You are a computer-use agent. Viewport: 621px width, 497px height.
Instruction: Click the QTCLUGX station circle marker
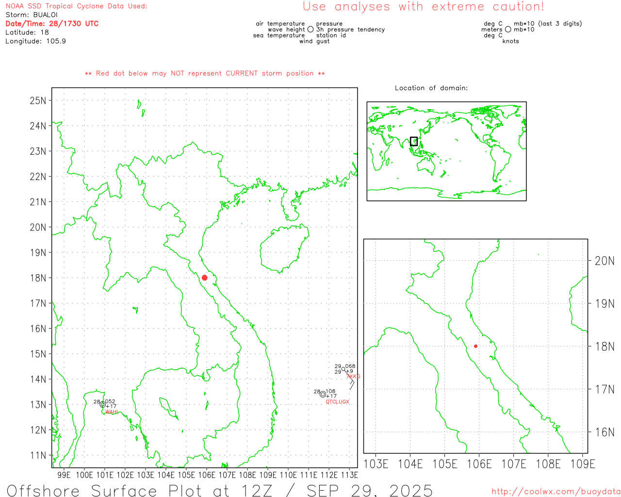[x=323, y=394]
